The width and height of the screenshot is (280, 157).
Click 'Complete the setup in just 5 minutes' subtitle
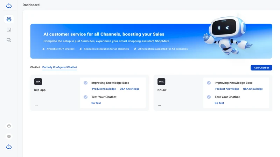[x=106, y=41]
